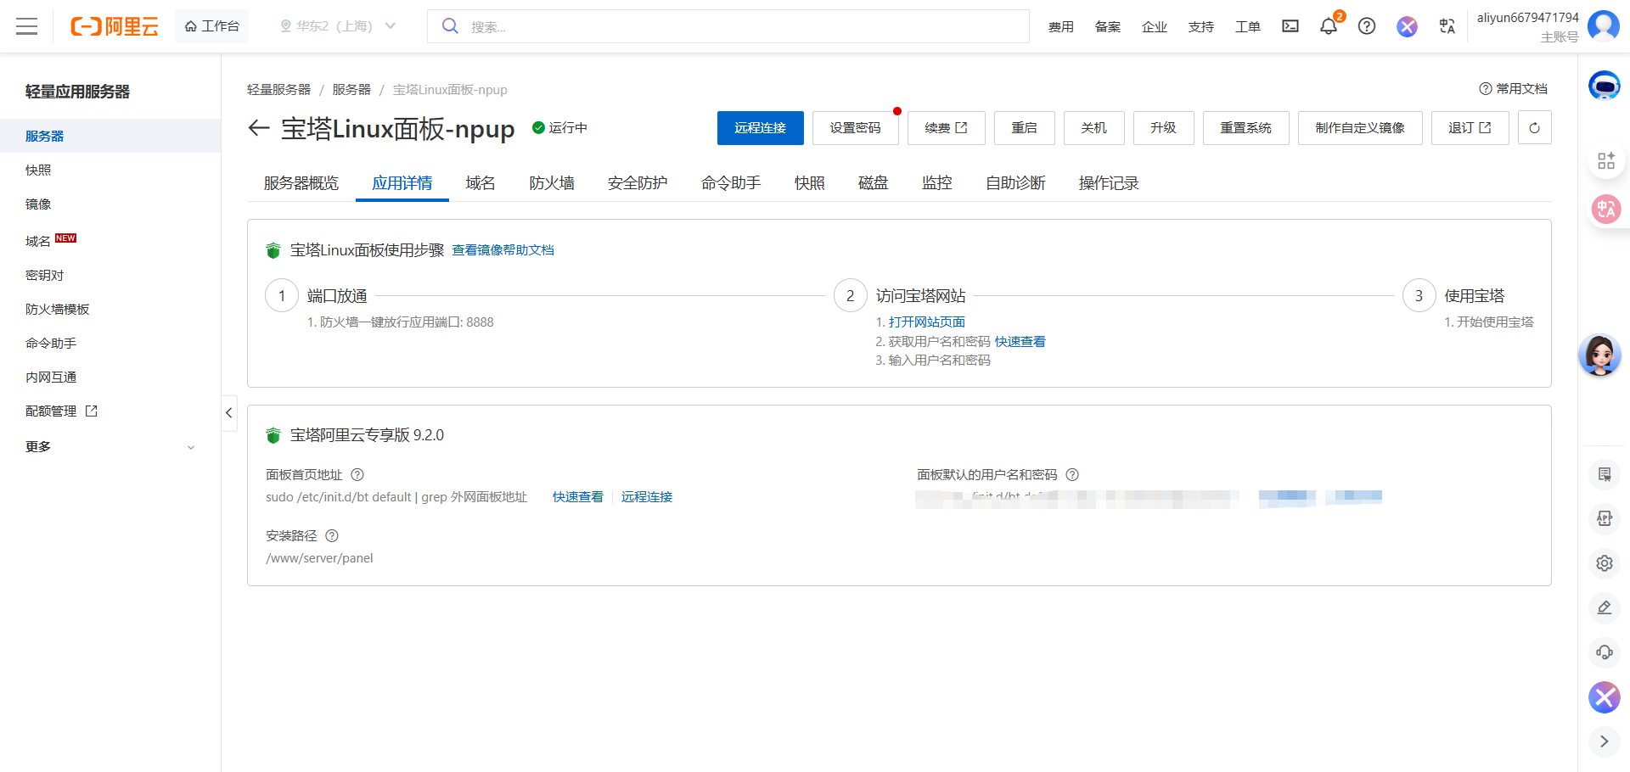Switch to the 自助诊断 tab
1630x772 pixels.
(x=1015, y=183)
